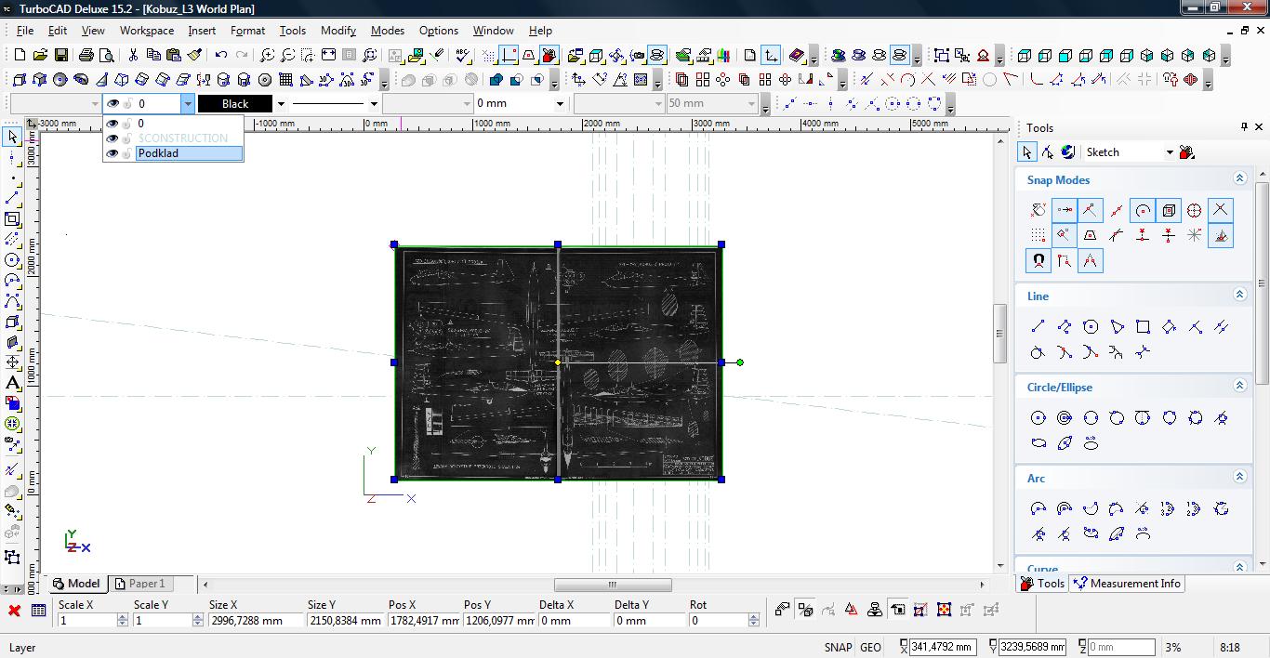Click the red X cancel icon in inspector bar
The height and width of the screenshot is (658, 1270).
pos(14,611)
